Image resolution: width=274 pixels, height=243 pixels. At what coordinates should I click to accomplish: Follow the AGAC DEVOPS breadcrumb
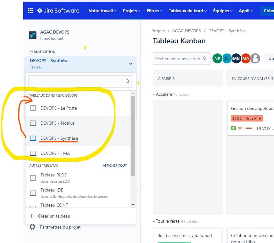186,31
